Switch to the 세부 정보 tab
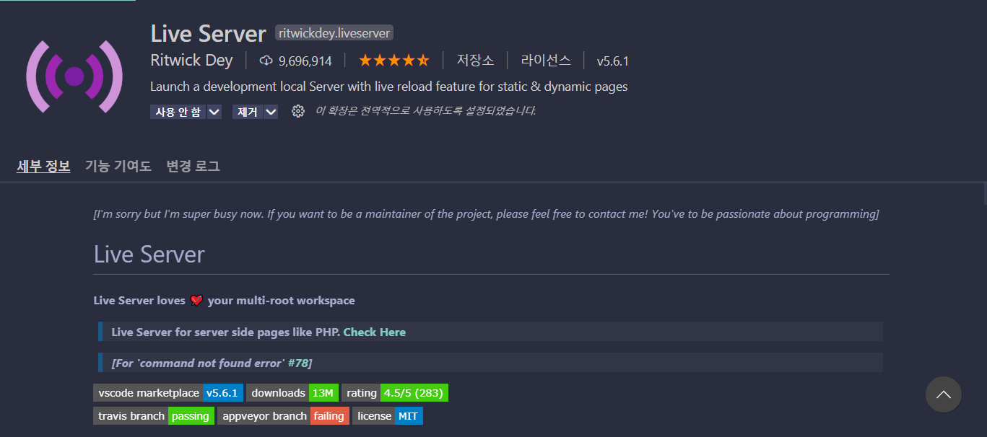Viewport: 987px width, 437px height. coord(43,166)
